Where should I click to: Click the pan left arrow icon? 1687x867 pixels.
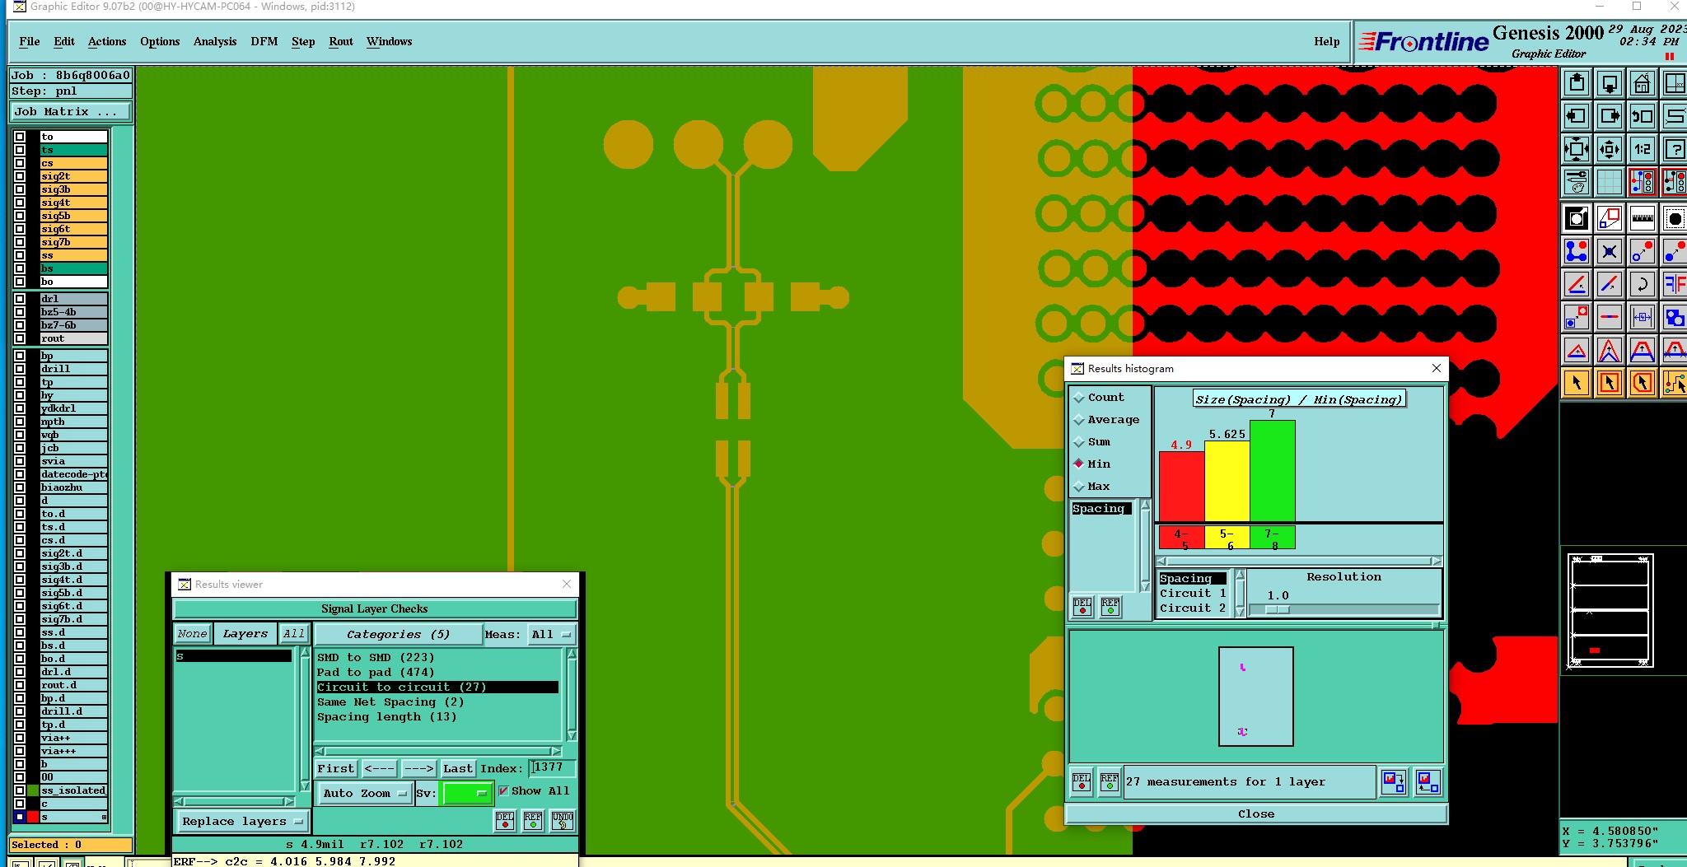[x=1577, y=116]
